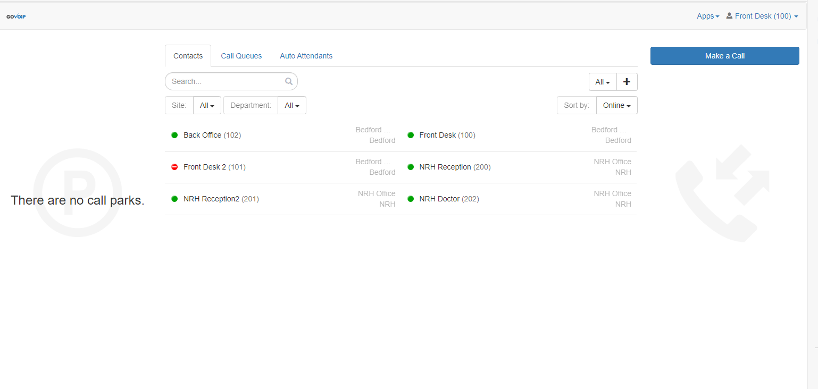This screenshot has width=818, height=389.
Task: Click the plus icon to add contact
Action: [627, 82]
